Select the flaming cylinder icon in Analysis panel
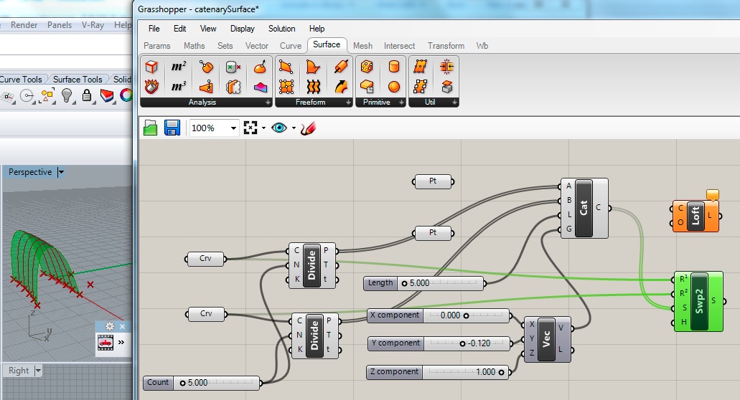Viewport: 740px width, 400px height. click(151, 86)
